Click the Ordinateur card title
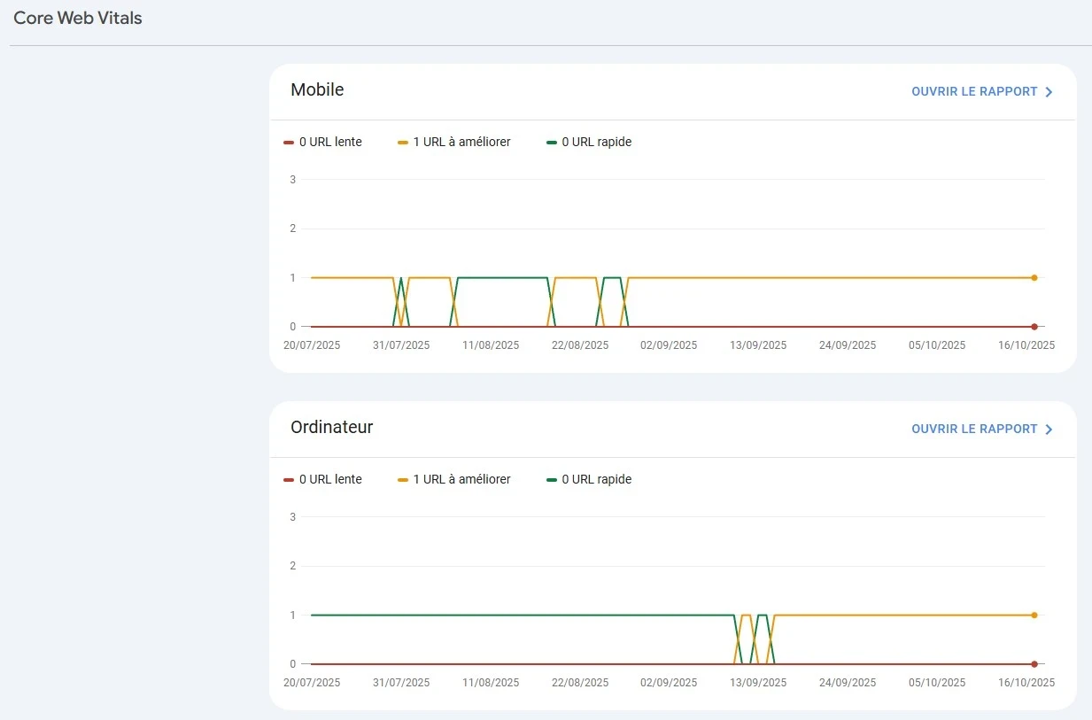The width and height of the screenshot is (1092, 720). 332,427
